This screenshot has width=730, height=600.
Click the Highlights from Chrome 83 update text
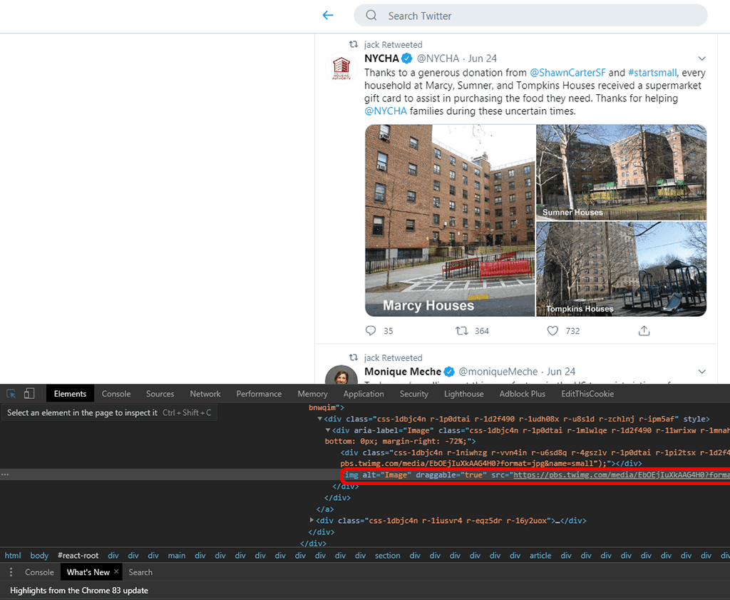click(x=79, y=590)
